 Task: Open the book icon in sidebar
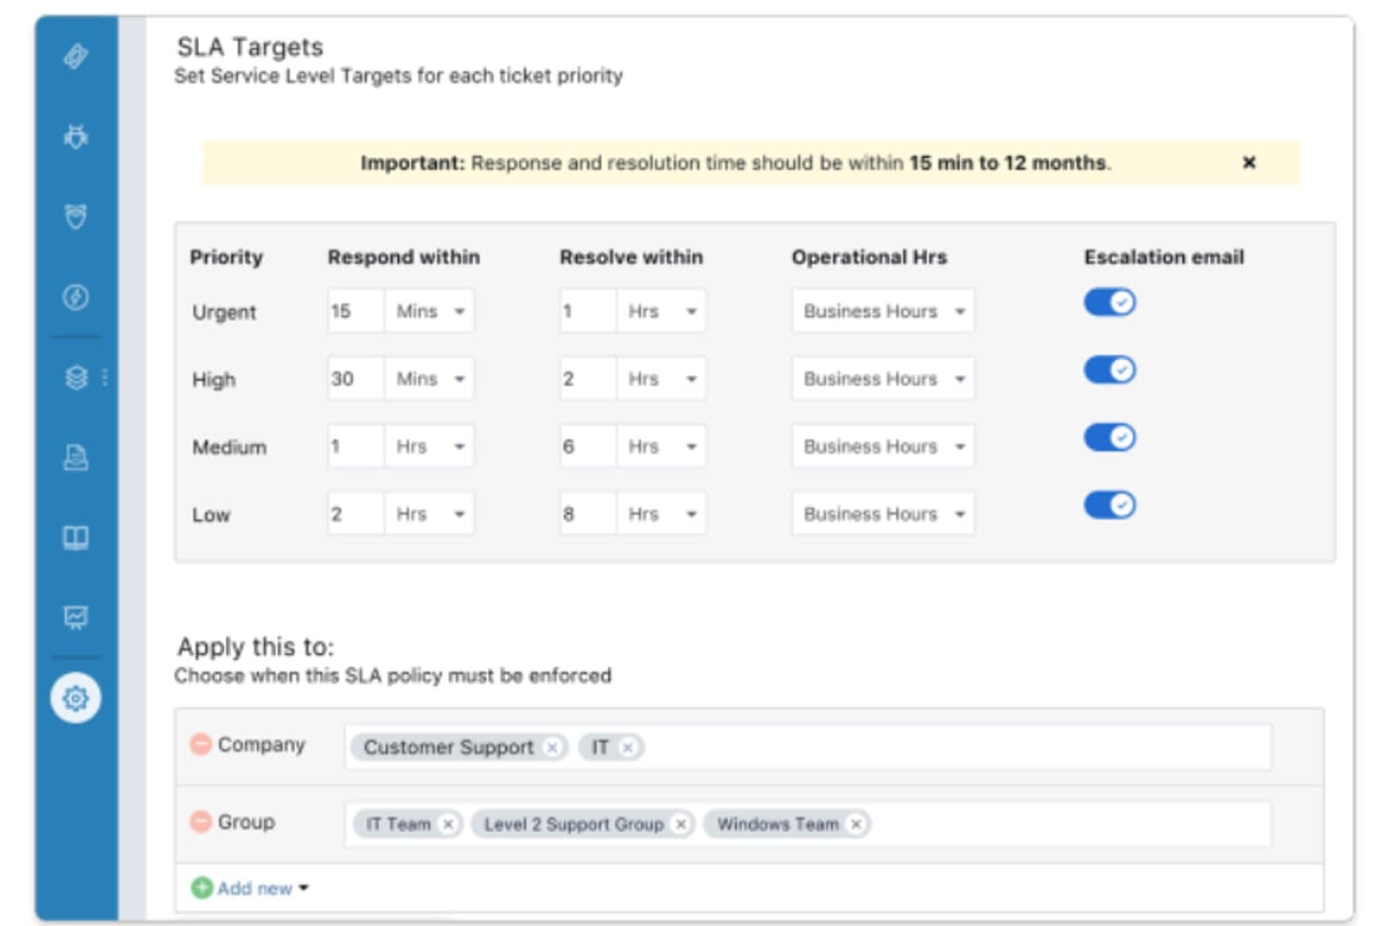76,538
